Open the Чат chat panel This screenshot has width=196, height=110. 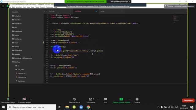click(x=105, y=101)
